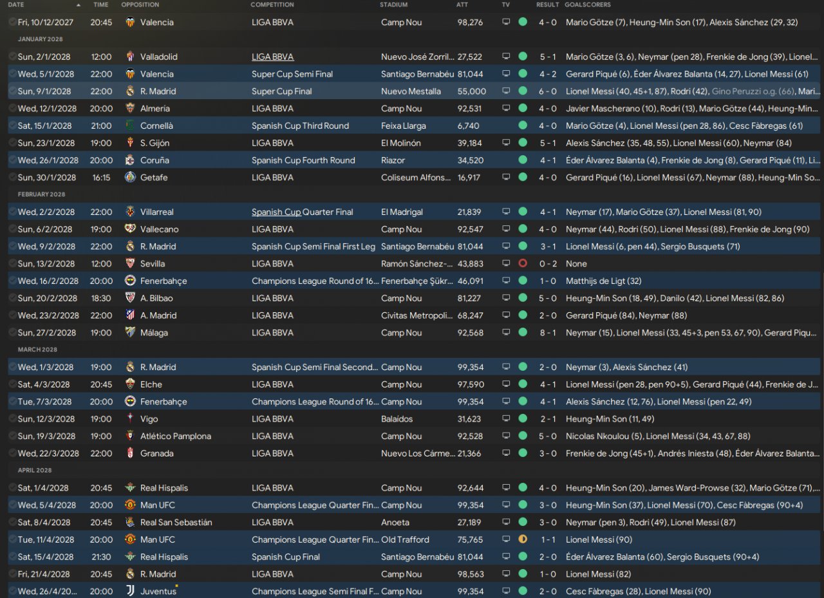Select the TV icon for the Málaga match
The width and height of the screenshot is (824, 598).
point(506,333)
